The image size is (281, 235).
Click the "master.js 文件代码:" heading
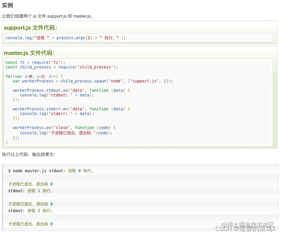click(29, 53)
